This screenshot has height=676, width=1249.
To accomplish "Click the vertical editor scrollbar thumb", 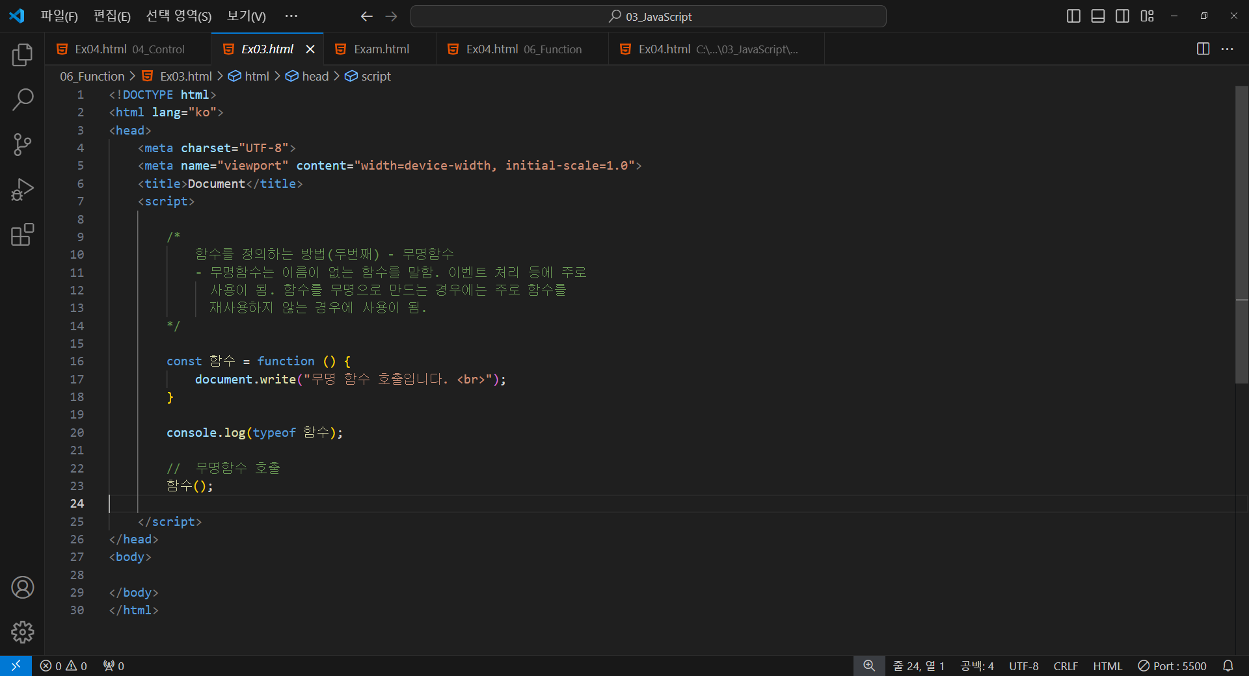I will click(1241, 234).
